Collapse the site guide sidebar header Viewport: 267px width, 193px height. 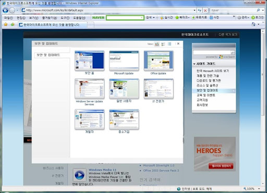pyautogui.click(x=214, y=64)
